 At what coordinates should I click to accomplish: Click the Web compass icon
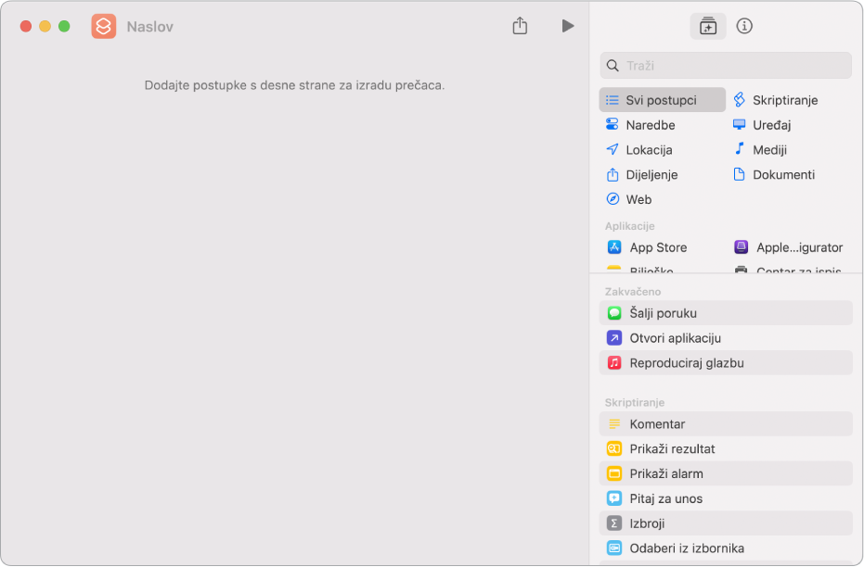click(613, 198)
